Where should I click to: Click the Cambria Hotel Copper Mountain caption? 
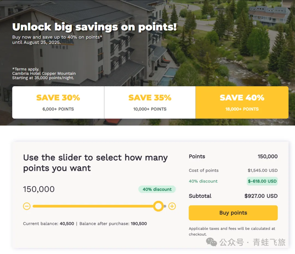coord(44,74)
